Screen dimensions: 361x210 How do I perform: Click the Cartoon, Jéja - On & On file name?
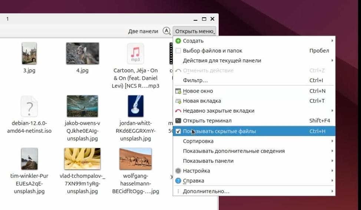tap(136, 78)
